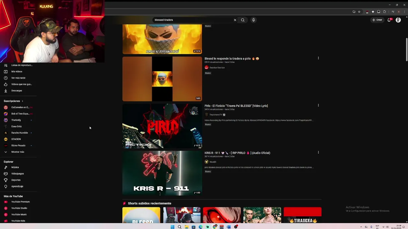
Task: Visit the Gazclips channel
Action: point(217,68)
